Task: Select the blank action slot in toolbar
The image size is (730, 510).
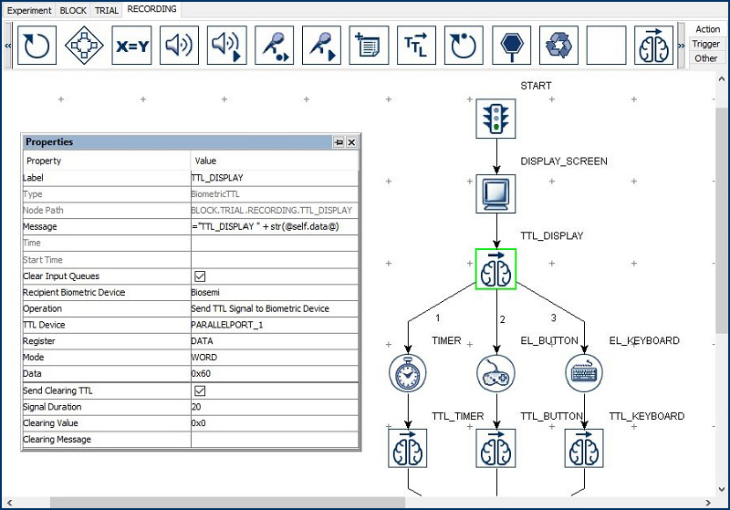Action: click(x=607, y=45)
